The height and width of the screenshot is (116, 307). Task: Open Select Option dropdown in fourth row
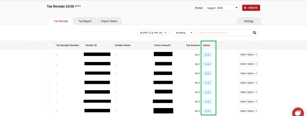[x=249, y=83]
